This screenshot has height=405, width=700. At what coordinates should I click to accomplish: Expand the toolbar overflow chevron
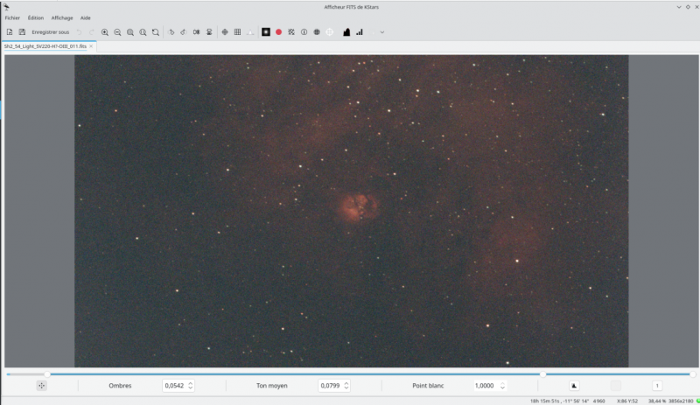coord(382,32)
